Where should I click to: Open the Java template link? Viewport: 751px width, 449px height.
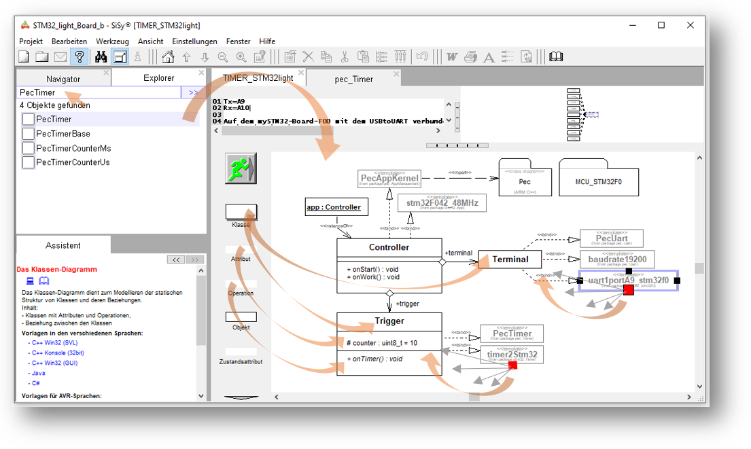click(x=37, y=374)
